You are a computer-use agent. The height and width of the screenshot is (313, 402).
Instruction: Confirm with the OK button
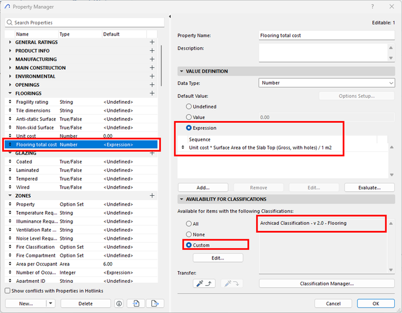coord(376,304)
